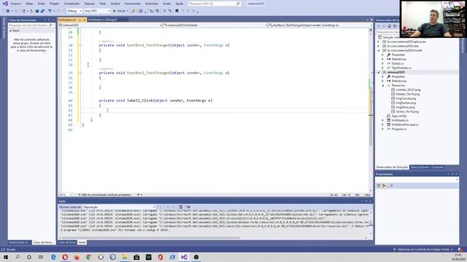The height and width of the screenshot is (262, 467).
Task: Click the Save All icon in toolbar
Action: tap(42, 11)
